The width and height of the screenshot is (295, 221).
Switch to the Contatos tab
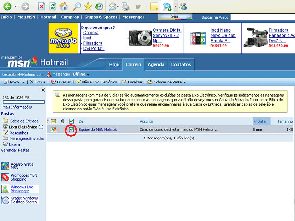tap(180, 64)
